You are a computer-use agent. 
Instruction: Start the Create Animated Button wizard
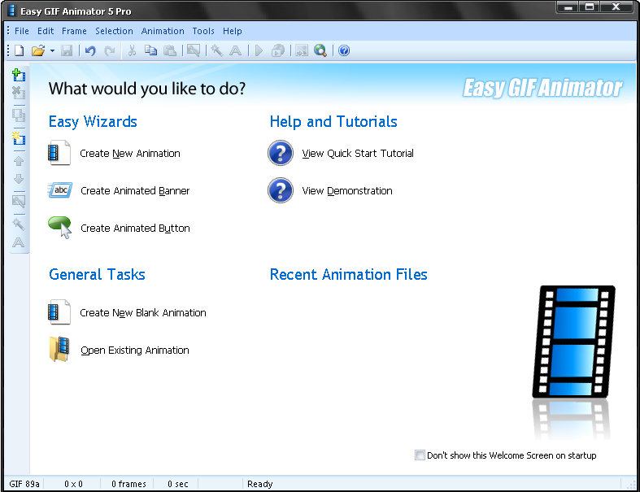(x=135, y=229)
